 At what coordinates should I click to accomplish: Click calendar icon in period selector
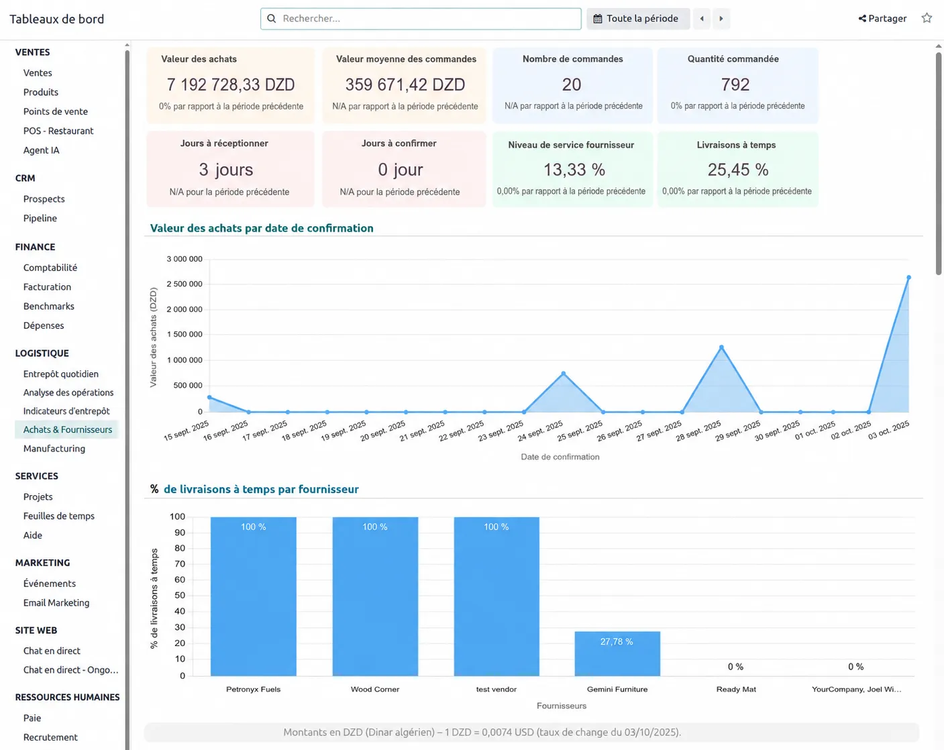tap(598, 19)
